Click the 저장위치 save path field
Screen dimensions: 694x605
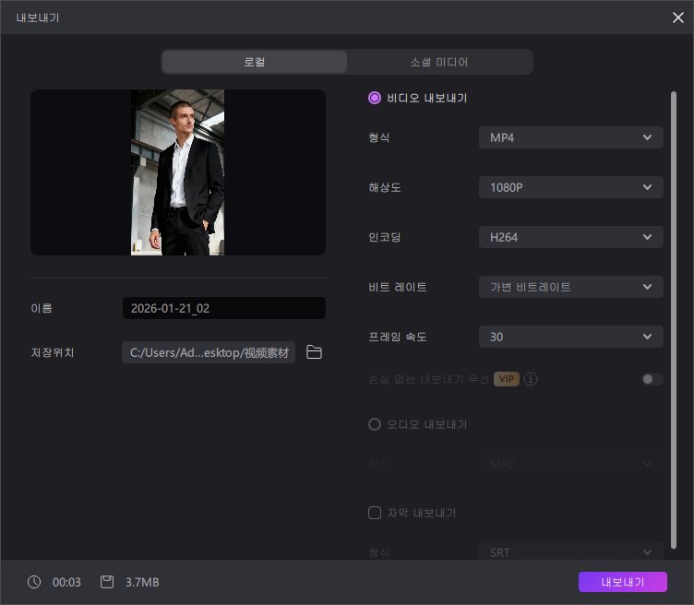click(209, 352)
